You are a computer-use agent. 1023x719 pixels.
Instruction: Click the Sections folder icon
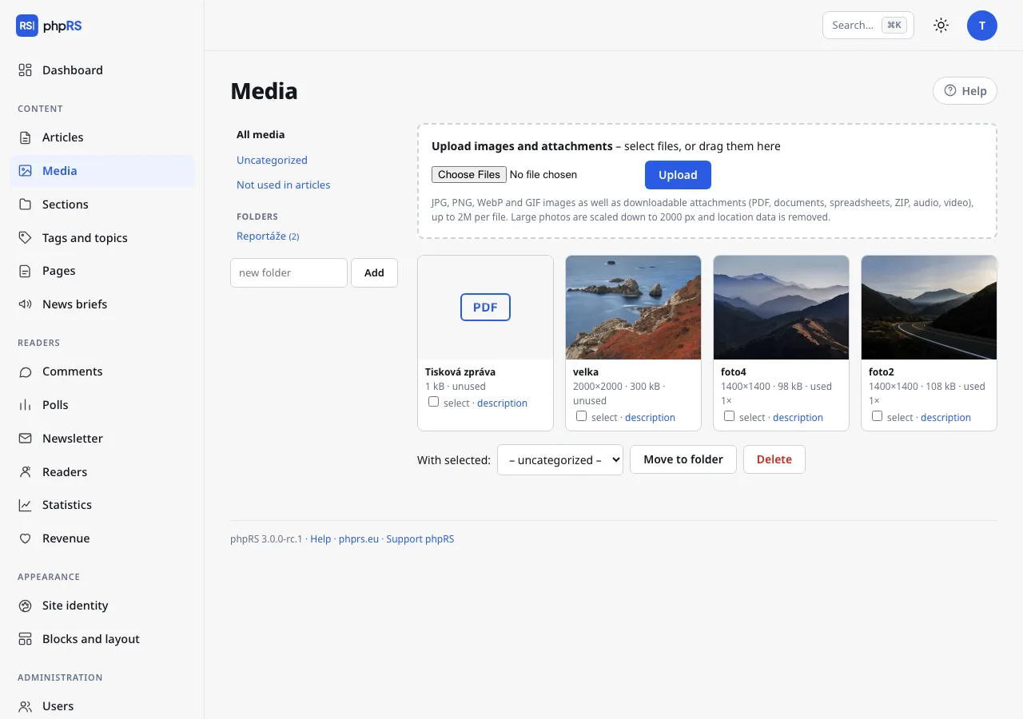[x=26, y=205]
